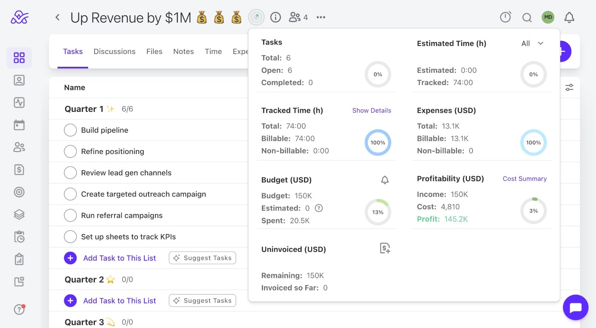Open the Files tab
Viewport: 596px width, 328px height.
(x=154, y=51)
